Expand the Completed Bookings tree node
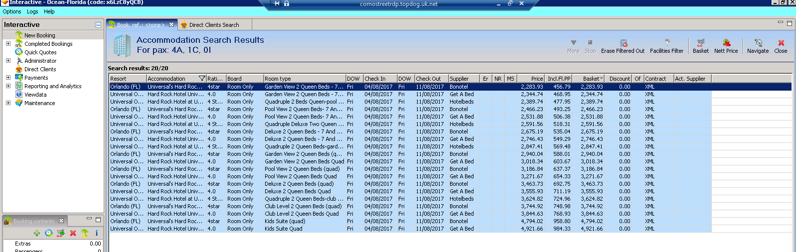Viewport: 796px width, 252px height. pyautogui.click(x=8, y=44)
